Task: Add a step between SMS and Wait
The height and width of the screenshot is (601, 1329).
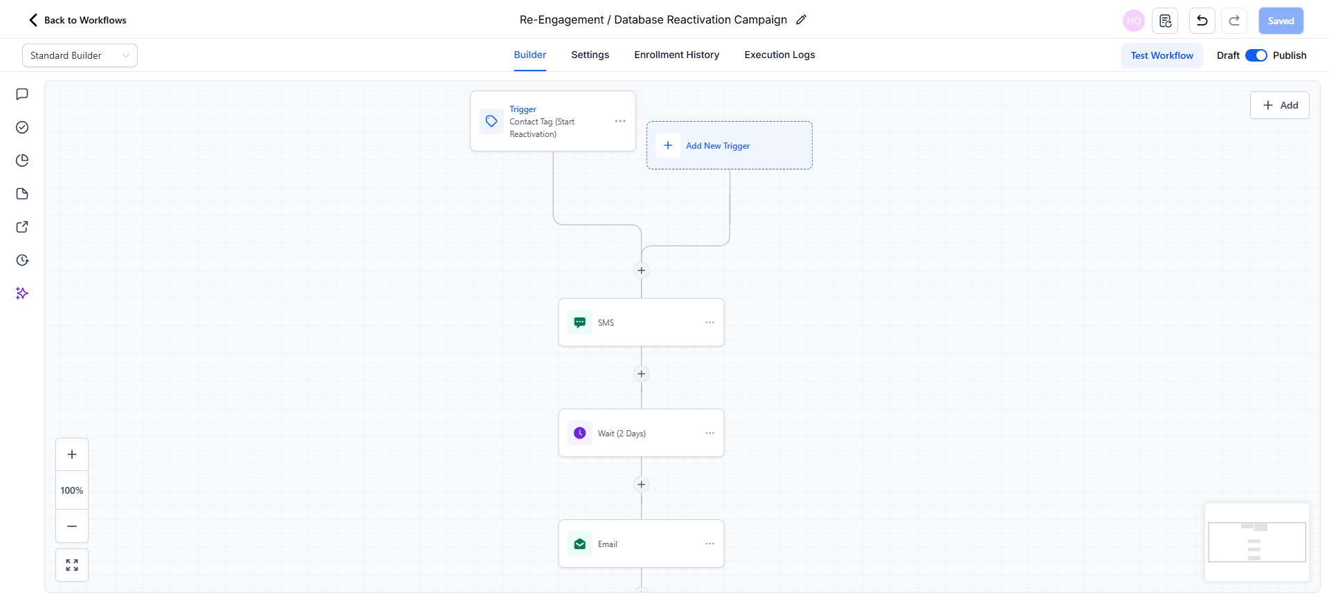Action: (642, 374)
